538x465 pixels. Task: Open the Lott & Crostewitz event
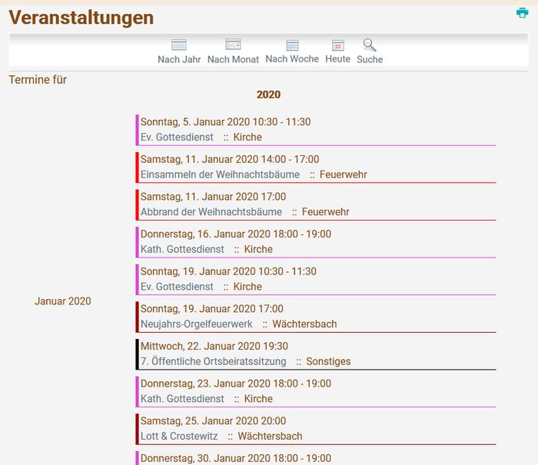click(179, 437)
